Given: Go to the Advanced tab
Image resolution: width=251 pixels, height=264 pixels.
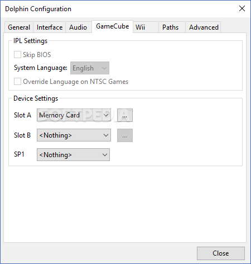Looking at the screenshot, I should pyautogui.click(x=203, y=27).
